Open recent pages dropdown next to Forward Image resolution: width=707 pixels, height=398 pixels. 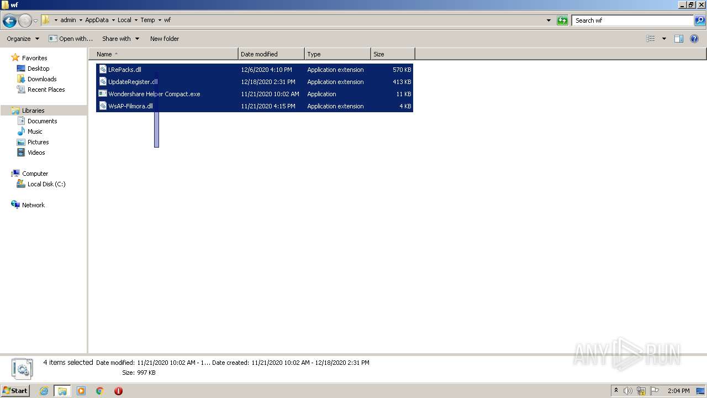(36, 21)
